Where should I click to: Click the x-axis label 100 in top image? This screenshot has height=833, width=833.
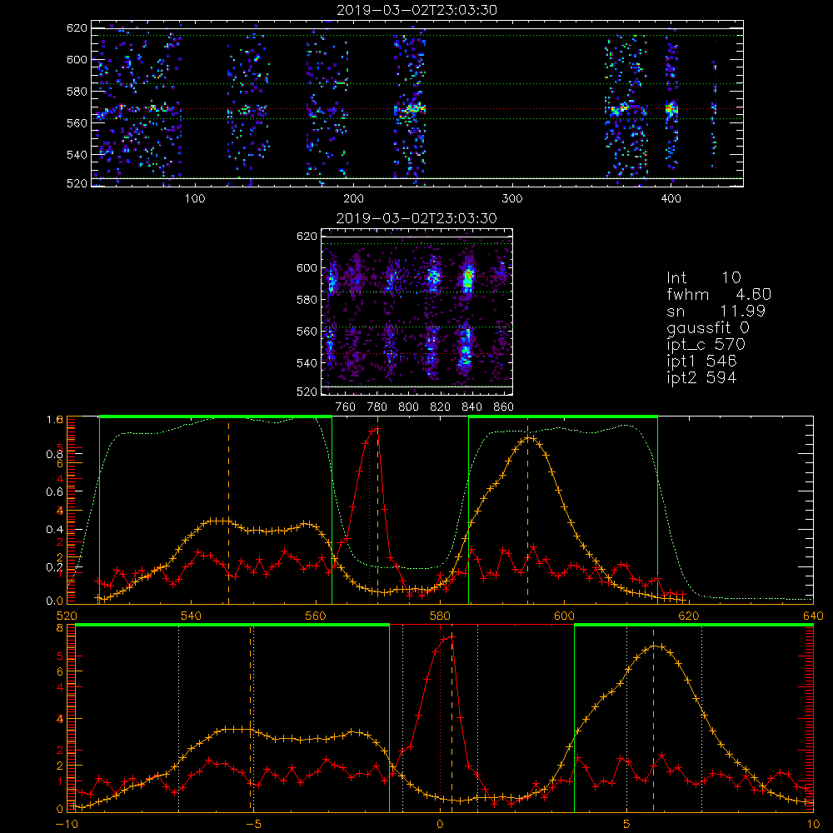tap(195, 199)
